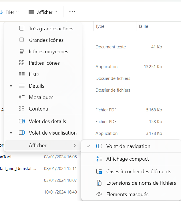
Task: Toggle Volet de navigation
Action: 128,146
